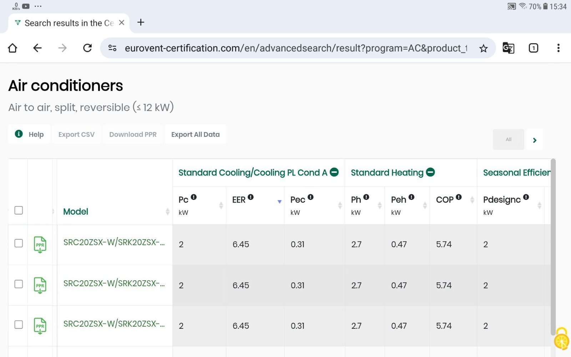Click Seasonal Efficiency column group header
The height and width of the screenshot is (357, 571).
pyautogui.click(x=516, y=172)
